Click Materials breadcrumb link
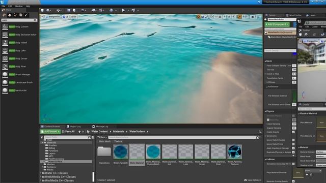 [x=118, y=132]
